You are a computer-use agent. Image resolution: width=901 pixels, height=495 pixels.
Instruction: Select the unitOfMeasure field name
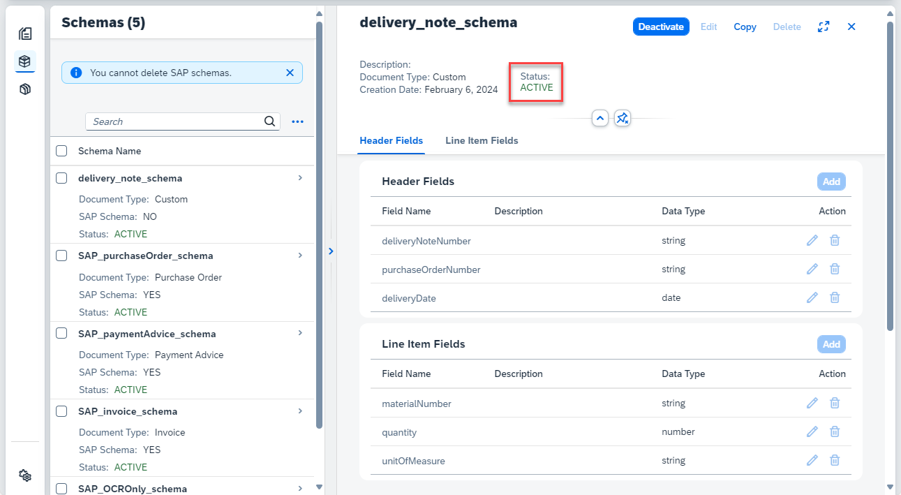coord(413,461)
